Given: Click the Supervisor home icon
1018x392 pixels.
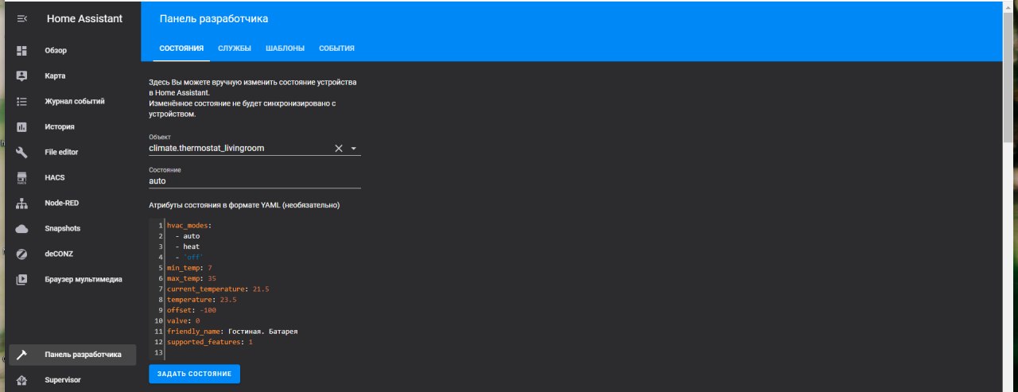Looking at the screenshot, I should click(x=22, y=380).
